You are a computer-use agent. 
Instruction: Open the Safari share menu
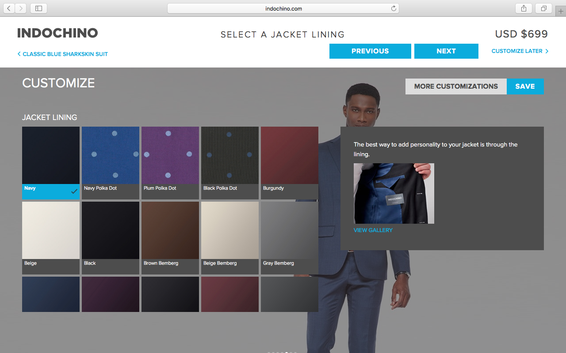click(x=524, y=8)
